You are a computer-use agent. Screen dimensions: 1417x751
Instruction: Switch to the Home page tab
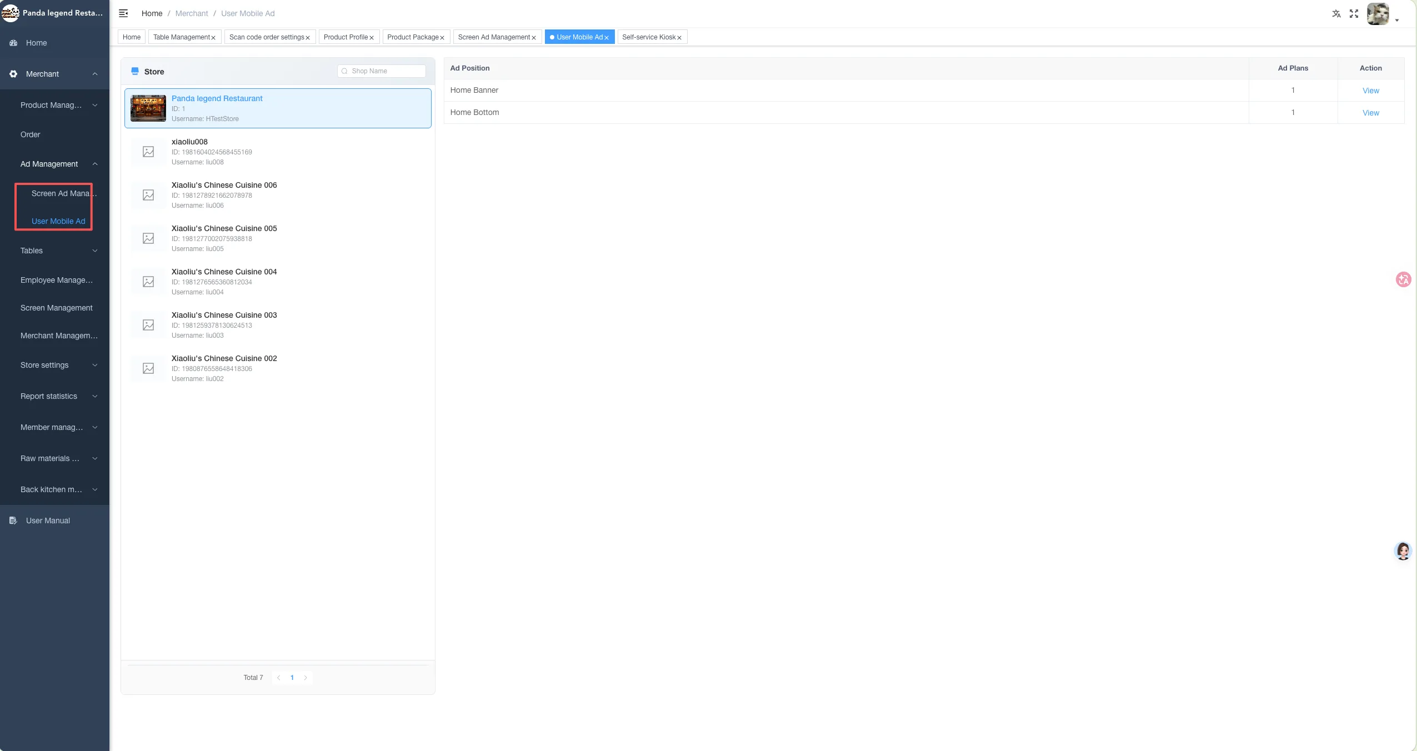pyautogui.click(x=132, y=37)
